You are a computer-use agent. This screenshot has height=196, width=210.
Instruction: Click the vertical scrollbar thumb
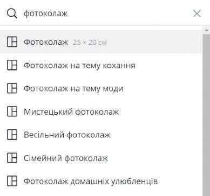[206, 115]
